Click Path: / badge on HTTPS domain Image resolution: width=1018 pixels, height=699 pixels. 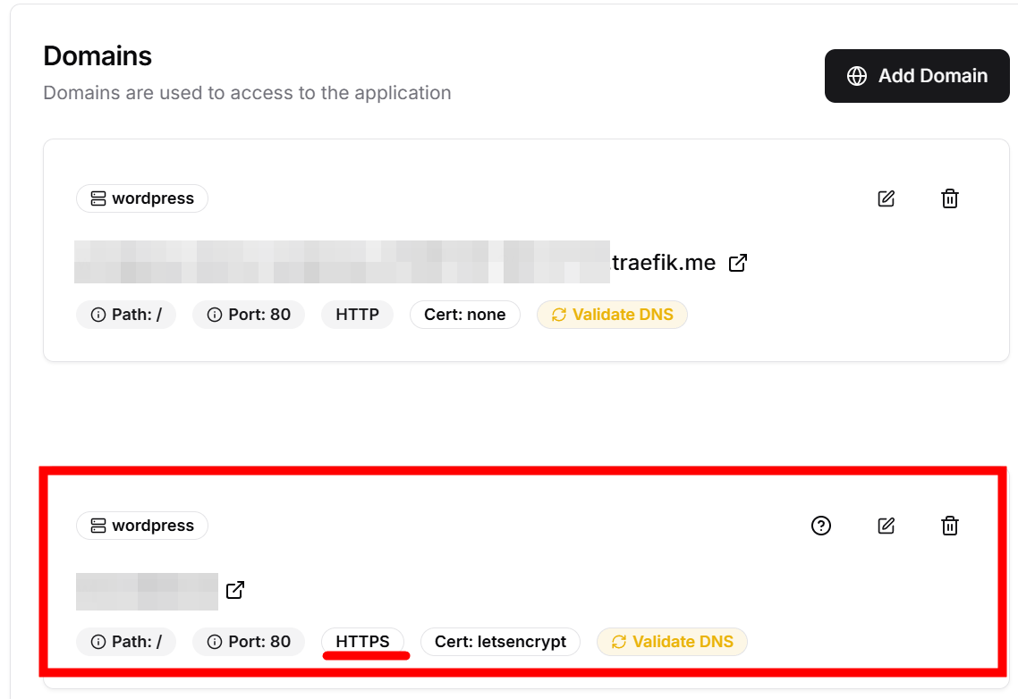[x=126, y=642]
